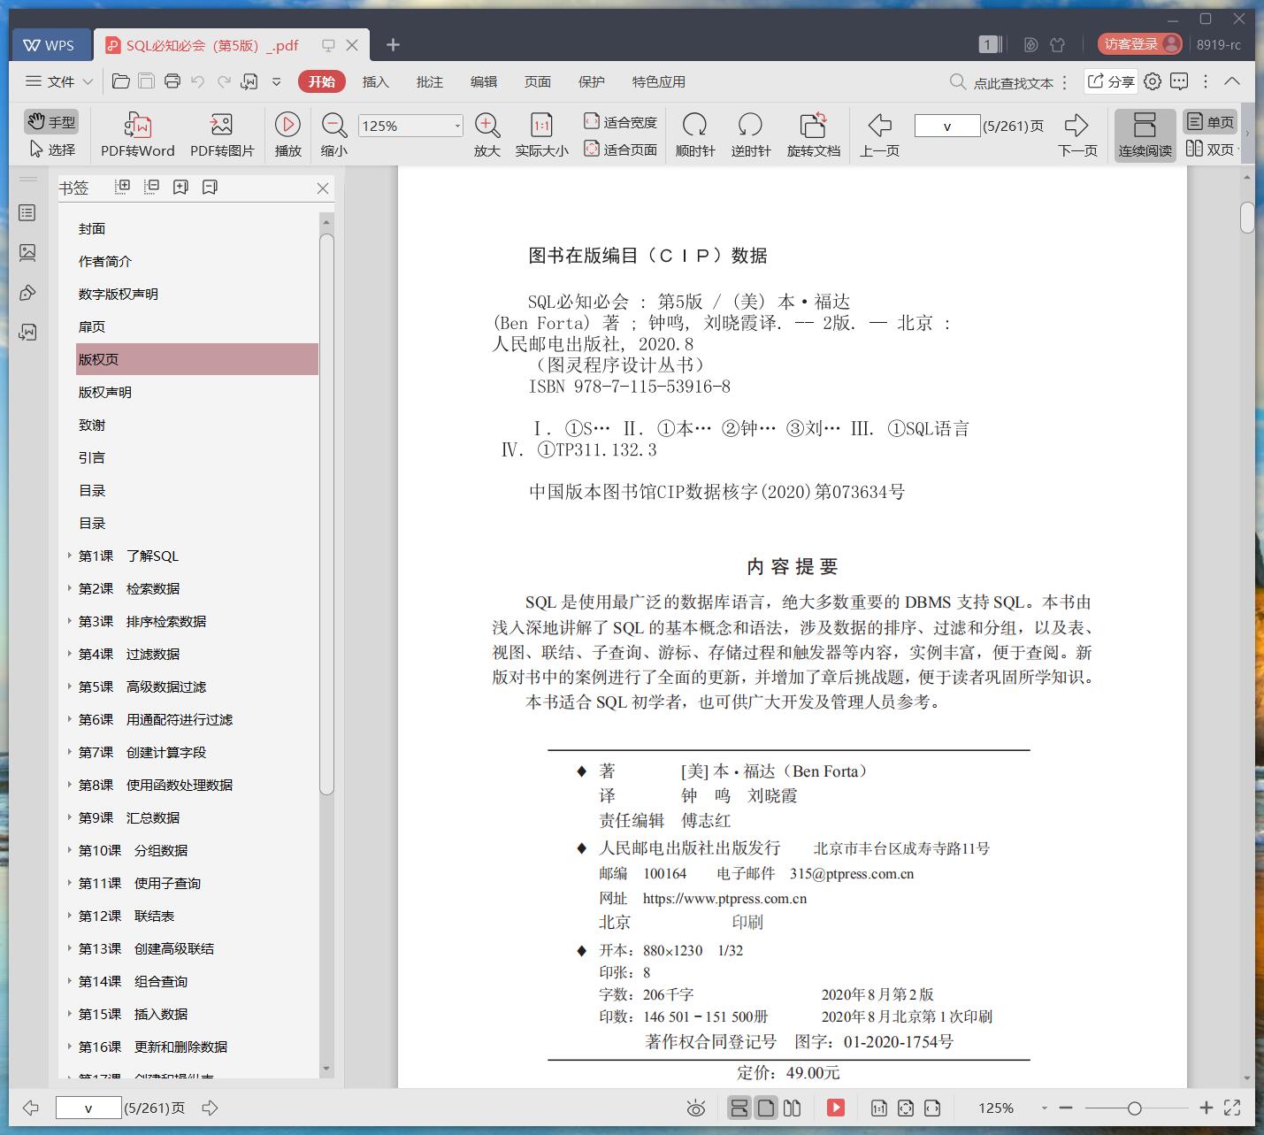Click 分享 share button
1264x1135 pixels.
click(x=1110, y=81)
